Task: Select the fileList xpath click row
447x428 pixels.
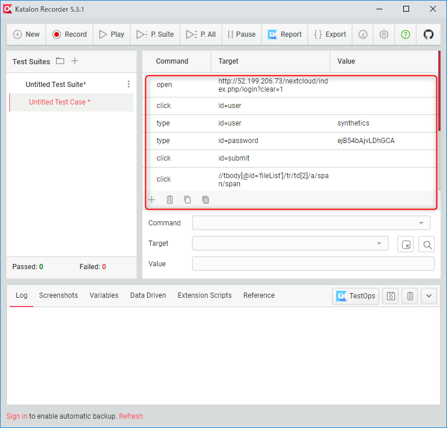Action: click(291, 179)
